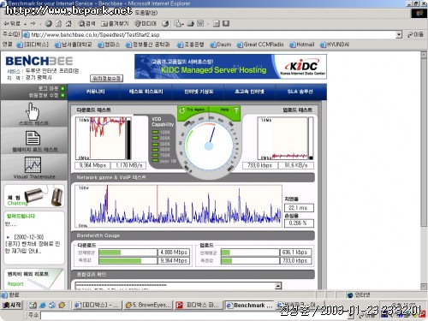Open the 미디어 (Media) toolbar button

[x=146, y=24]
